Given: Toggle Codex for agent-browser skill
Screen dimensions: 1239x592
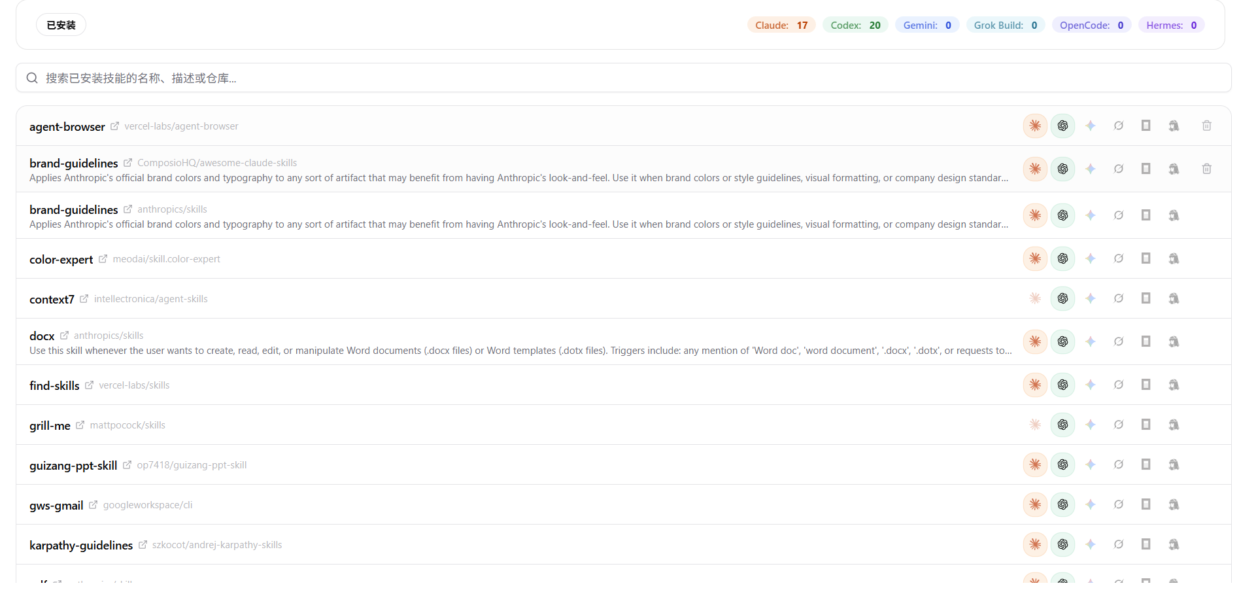Looking at the screenshot, I should (x=1063, y=126).
